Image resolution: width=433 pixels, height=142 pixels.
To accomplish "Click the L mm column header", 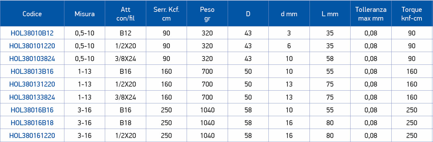I will pos(330,14).
